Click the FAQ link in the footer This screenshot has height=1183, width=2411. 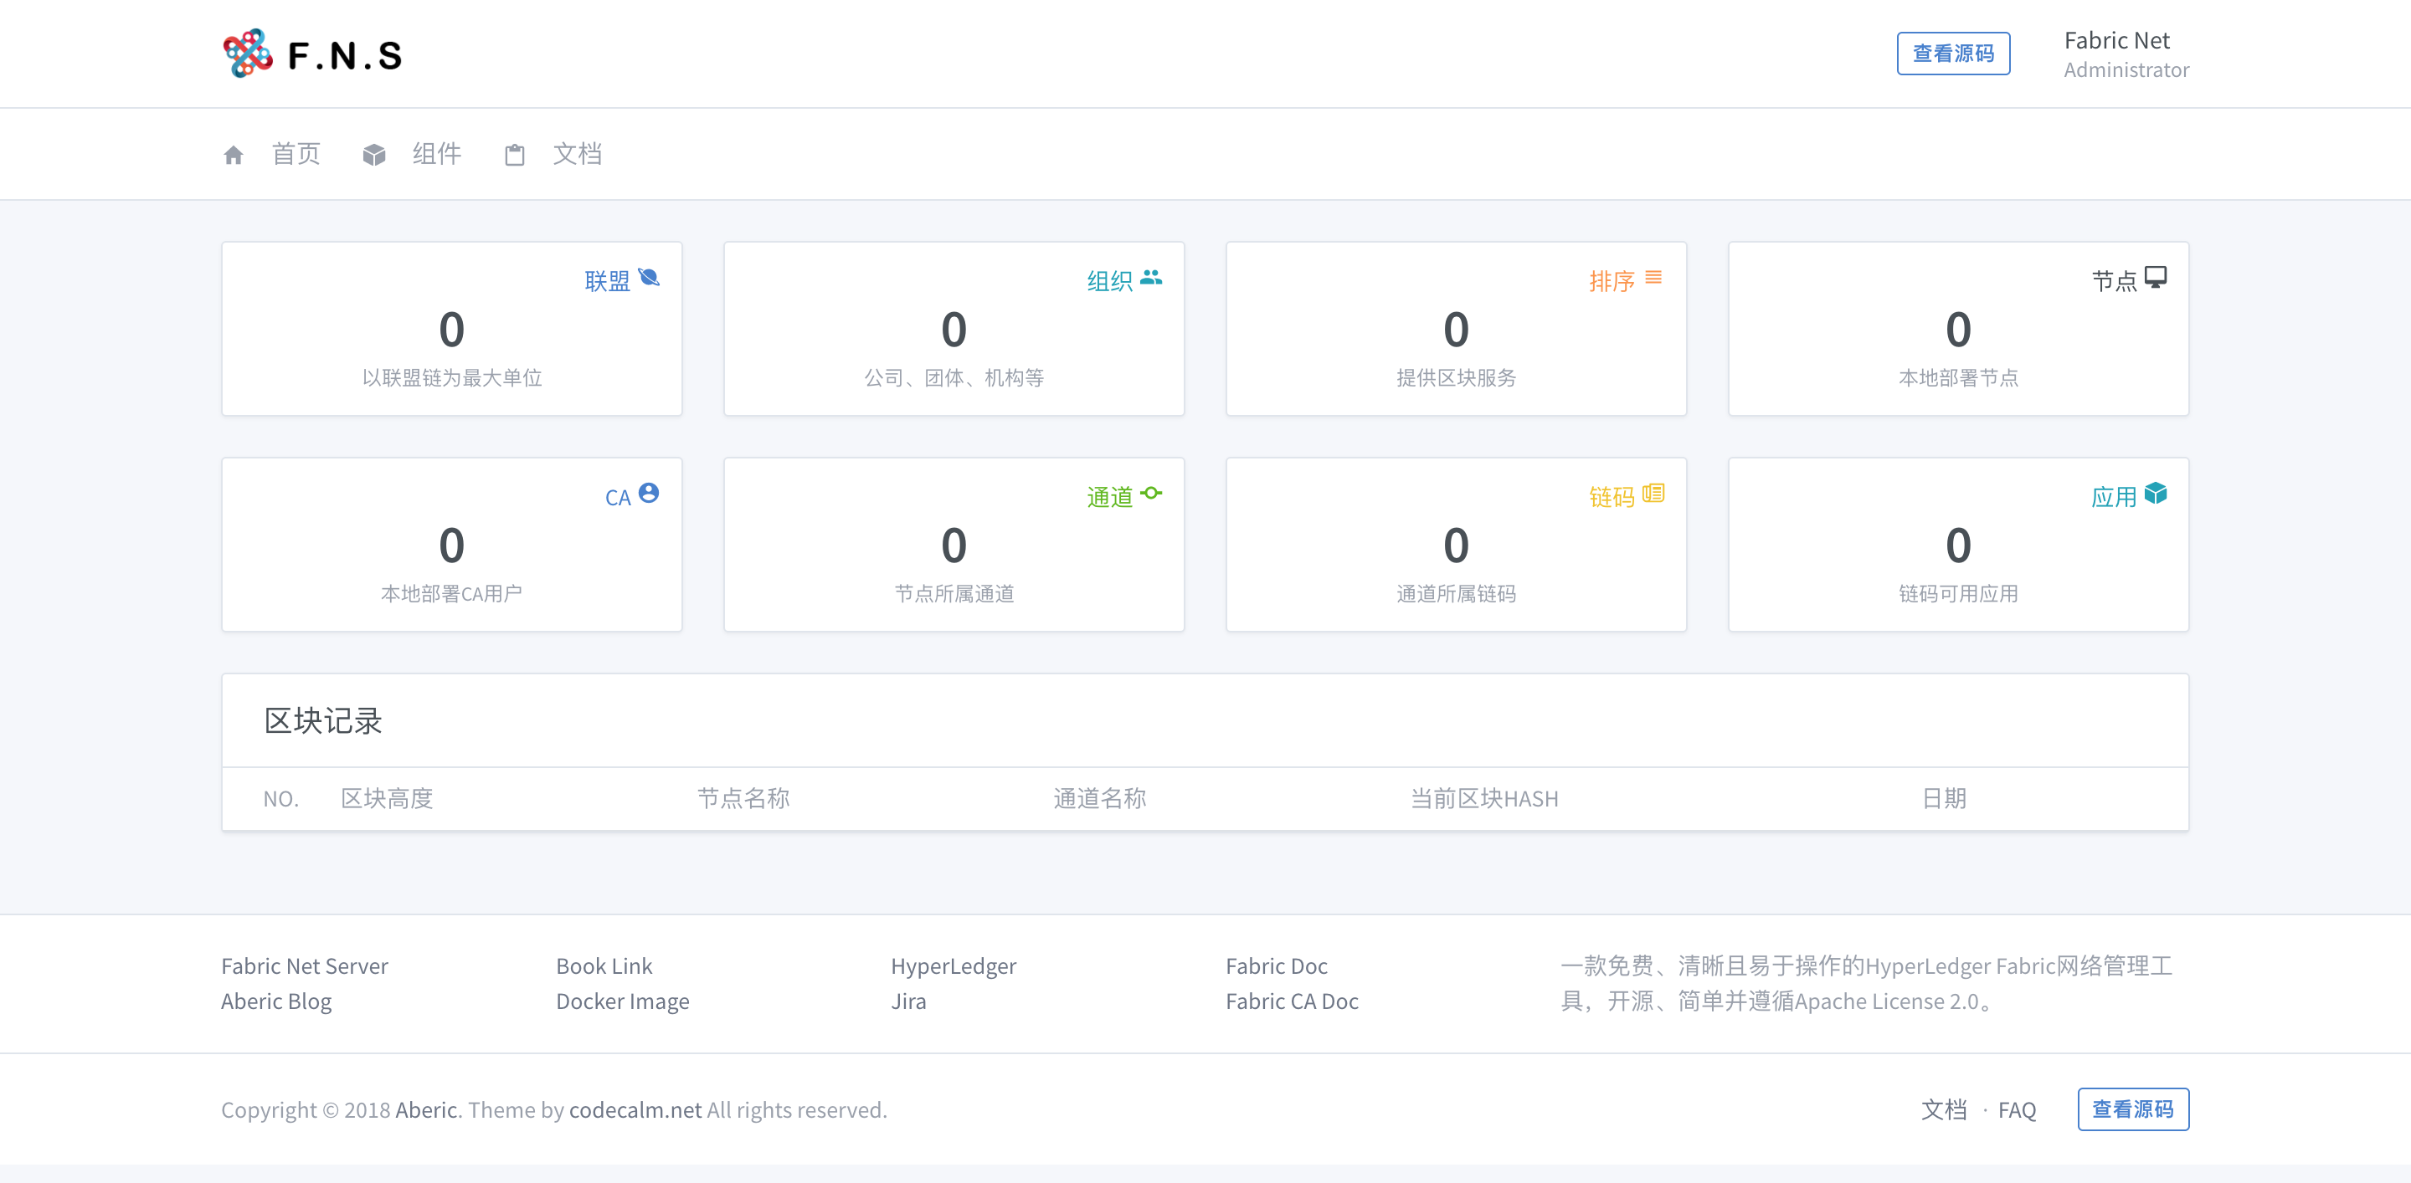pyautogui.click(x=2017, y=1110)
